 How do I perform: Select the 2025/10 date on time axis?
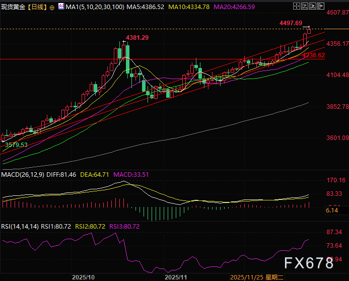pyautogui.click(x=83, y=277)
